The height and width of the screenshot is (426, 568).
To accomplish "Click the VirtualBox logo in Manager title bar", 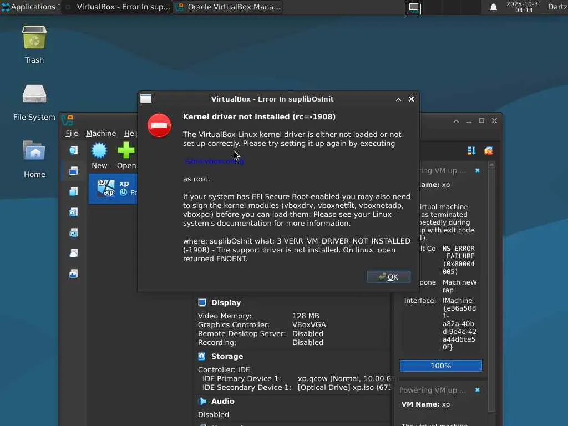I will (67, 120).
